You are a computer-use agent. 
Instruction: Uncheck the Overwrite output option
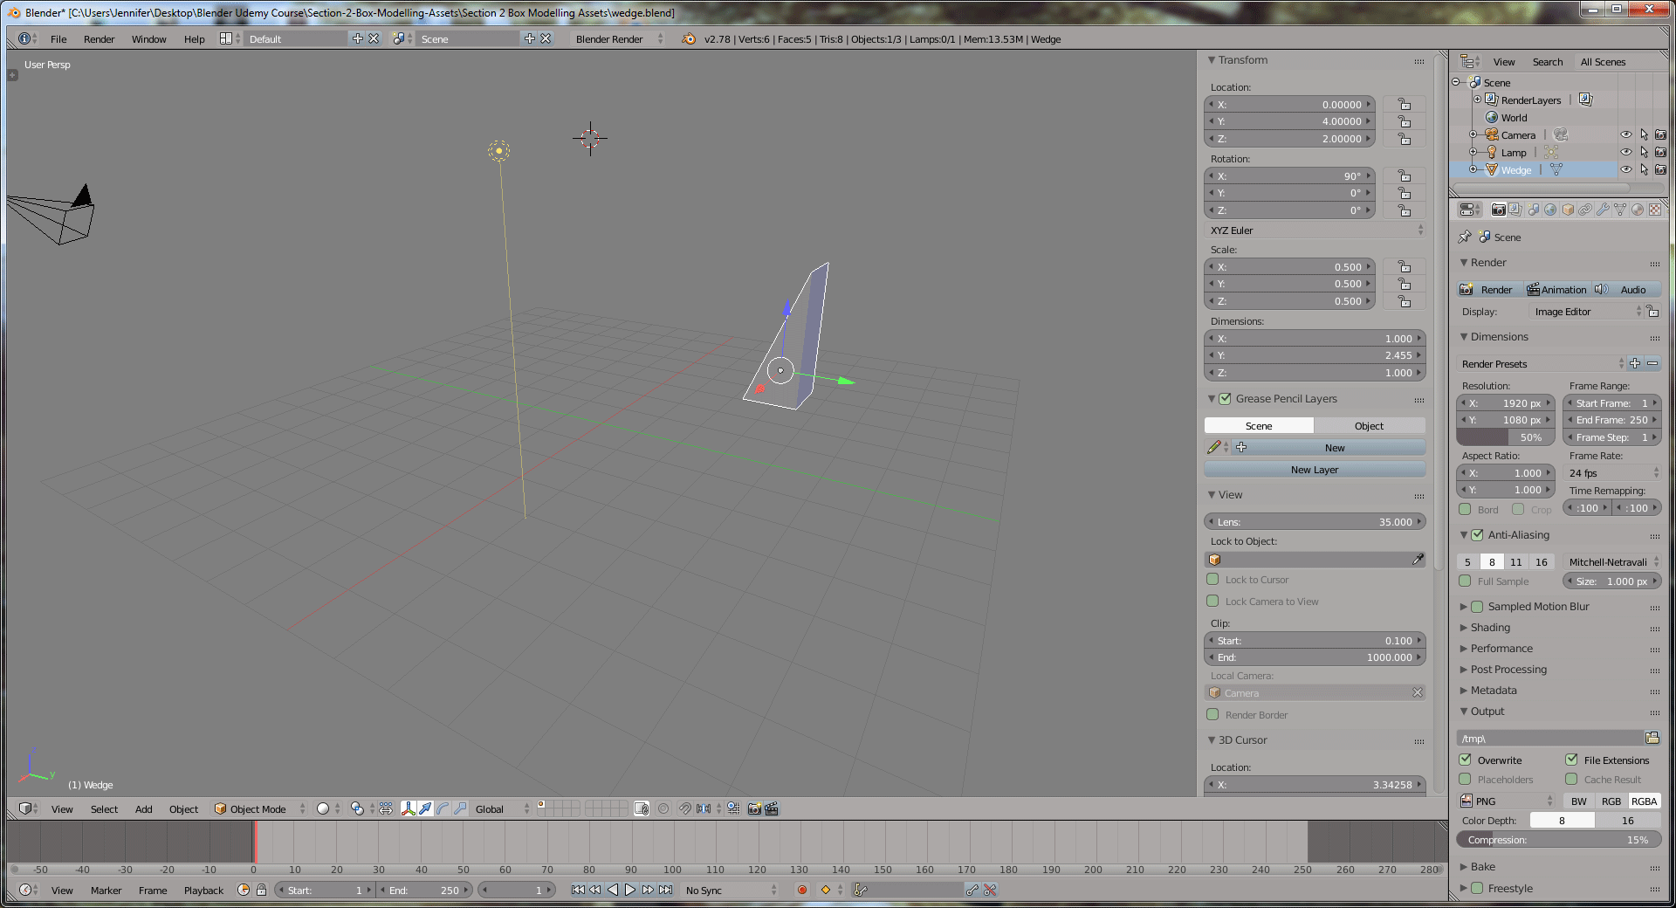1466,760
